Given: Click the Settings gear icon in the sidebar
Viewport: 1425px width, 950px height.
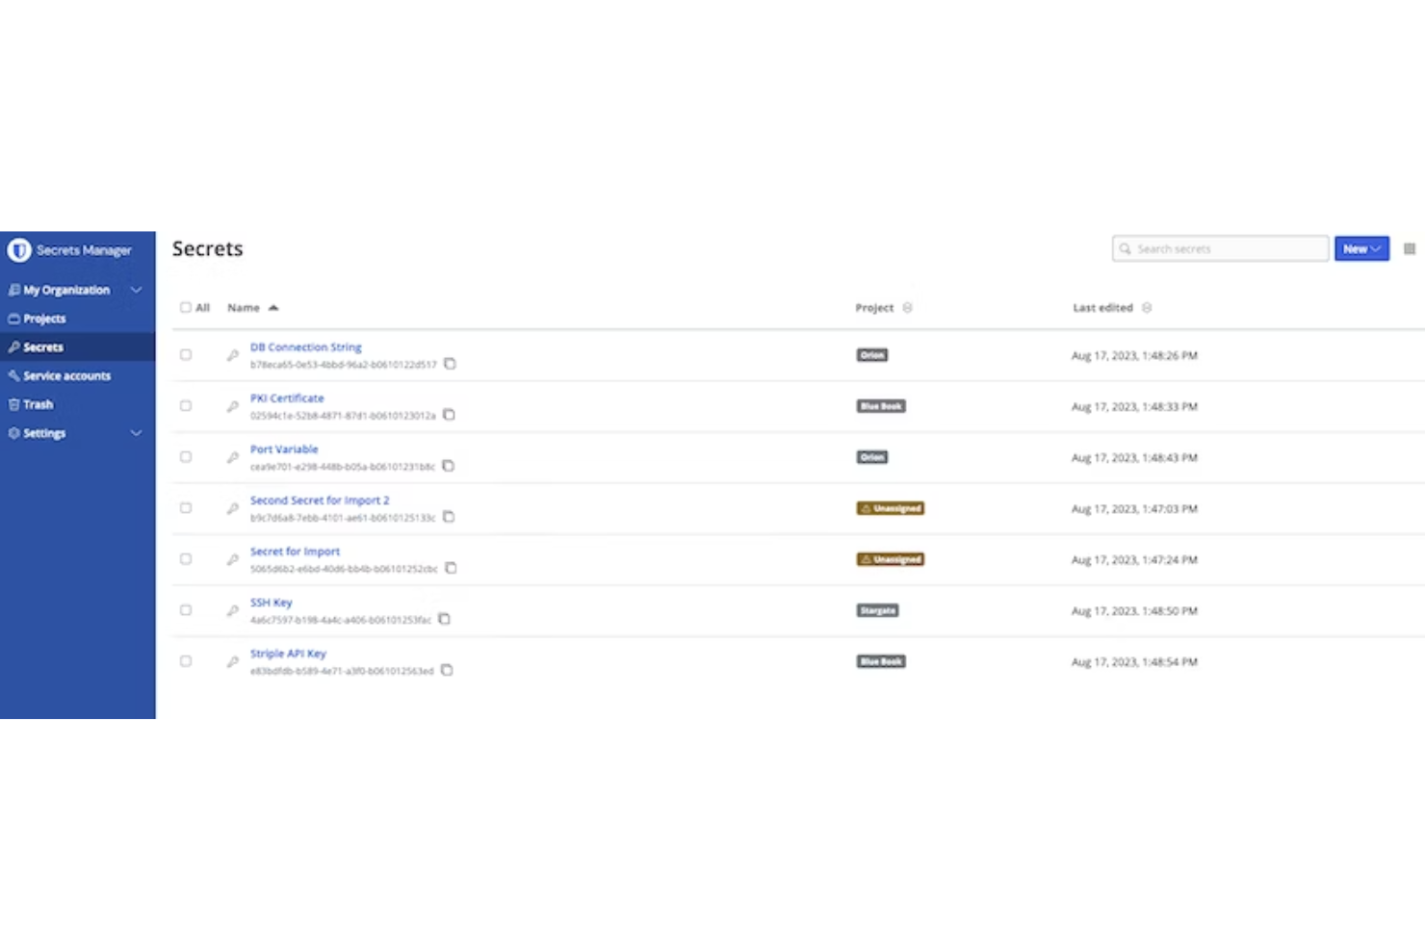Looking at the screenshot, I should pyautogui.click(x=13, y=433).
